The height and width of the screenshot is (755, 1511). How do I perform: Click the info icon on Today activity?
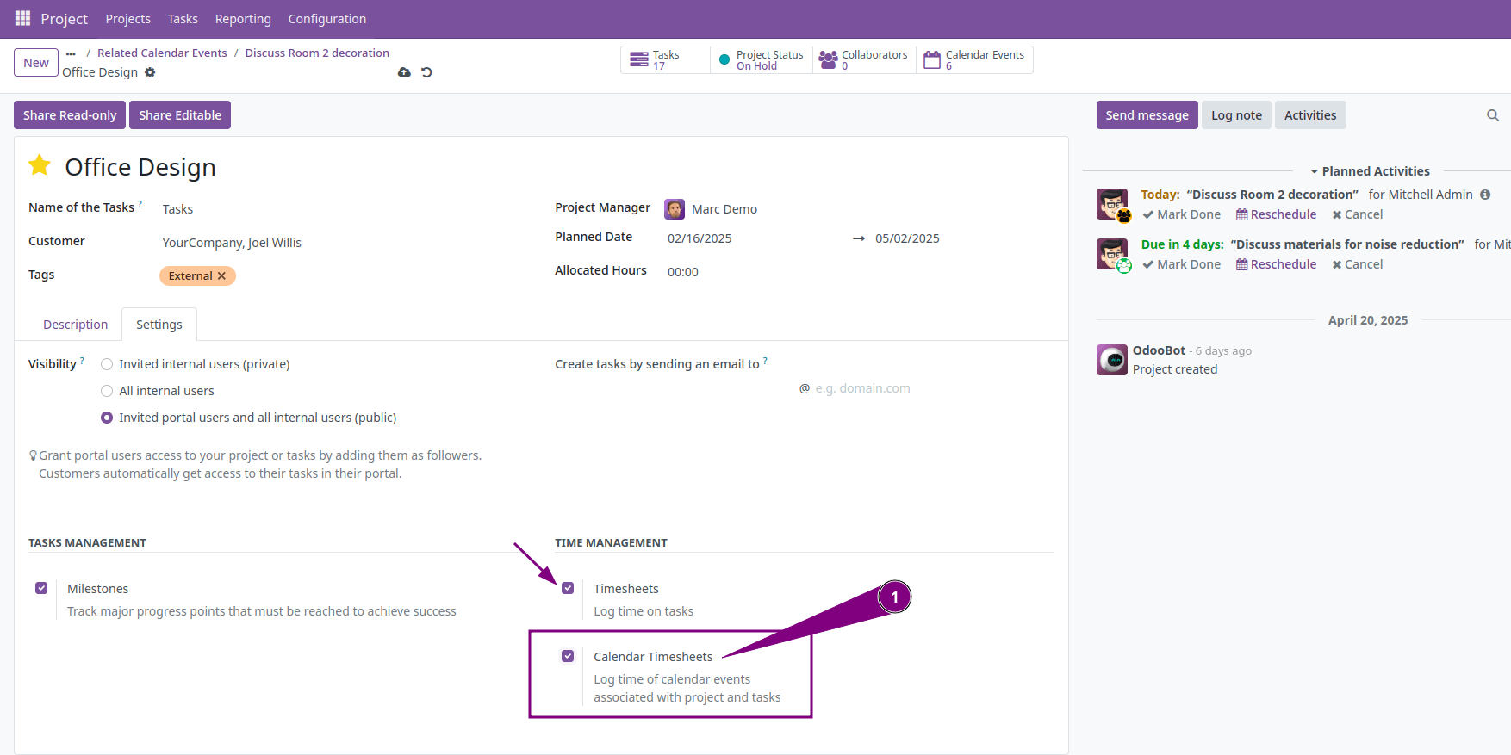point(1485,195)
